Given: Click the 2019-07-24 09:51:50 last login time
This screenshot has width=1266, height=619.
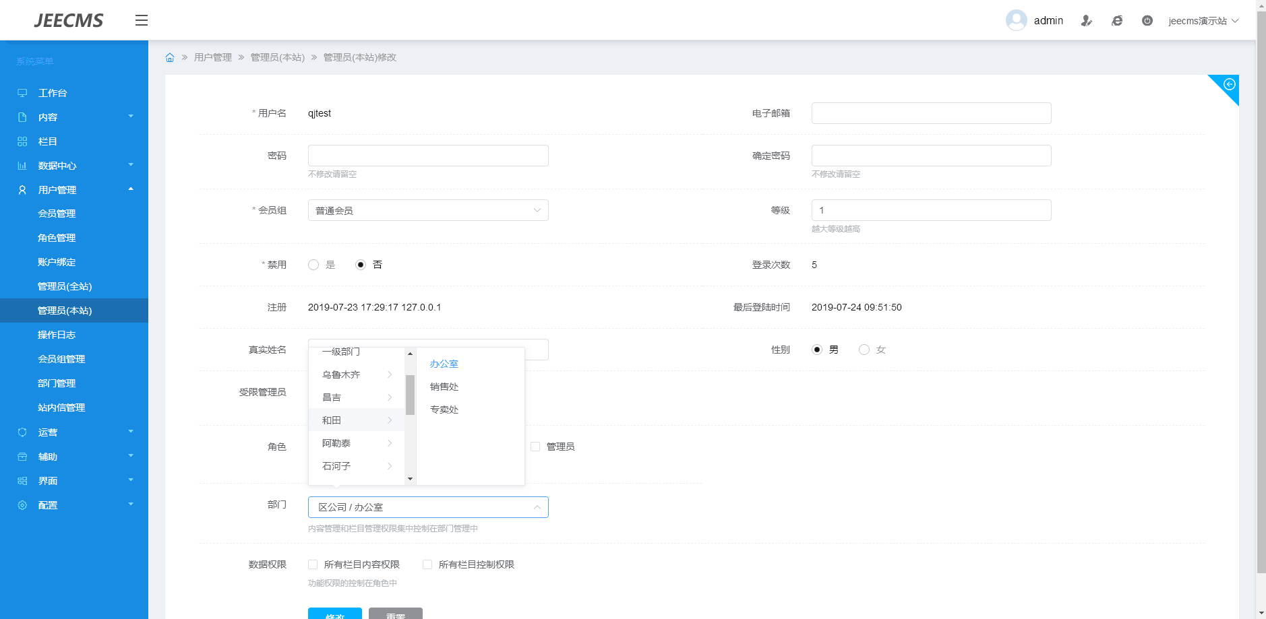Looking at the screenshot, I should point(856,307).
